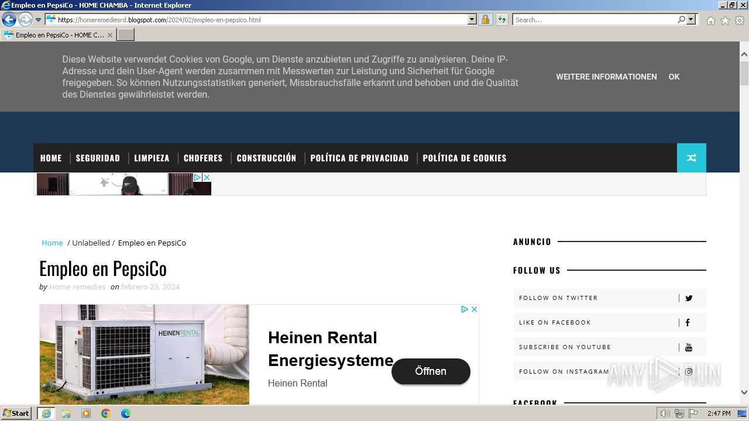This screenshot has width=749, height=421.
Task: Open Weitere Informationen about cookies
Action: click(x=606, y=77)
